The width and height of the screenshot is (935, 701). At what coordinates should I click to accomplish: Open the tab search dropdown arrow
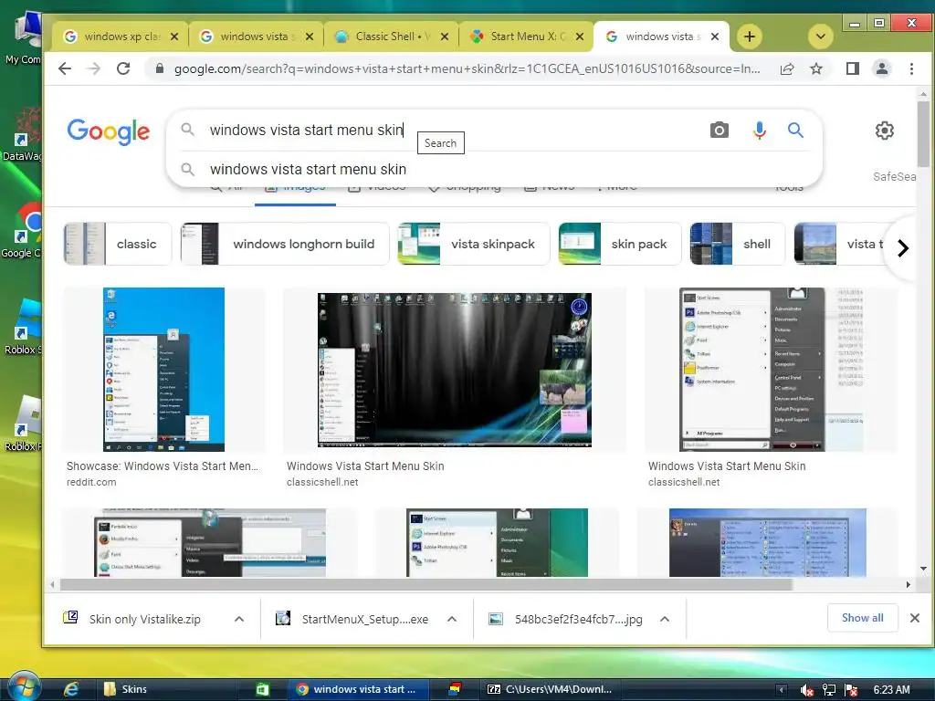[x=821, y=37]
